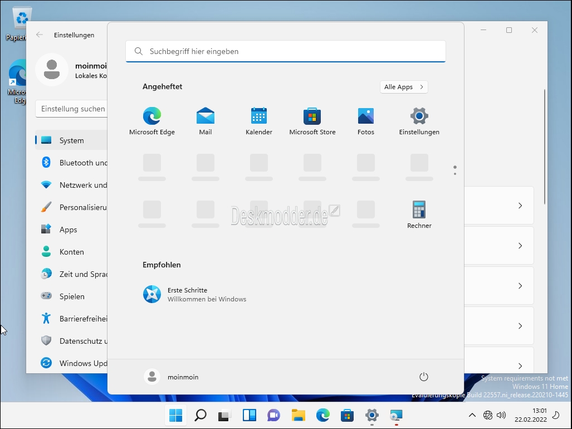Viewport: 572px width, 429px height.
Task: Select Konten in the Settings sidebar
Action: point(71,251)
